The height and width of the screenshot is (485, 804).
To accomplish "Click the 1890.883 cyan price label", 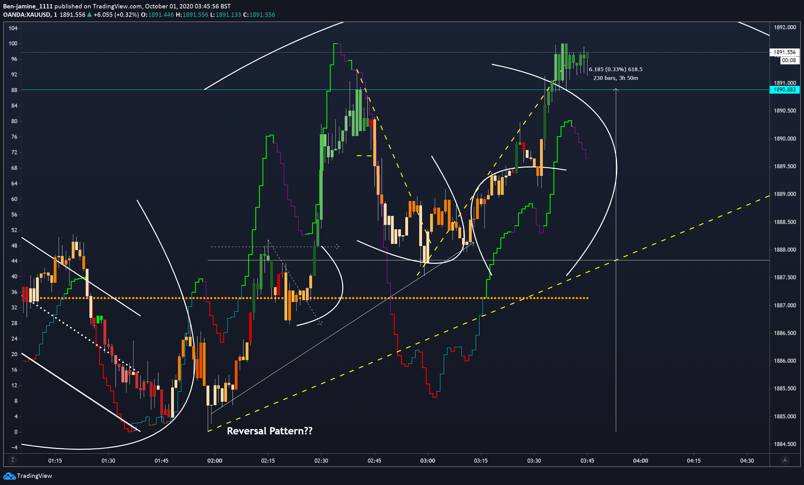I will 784,89.
